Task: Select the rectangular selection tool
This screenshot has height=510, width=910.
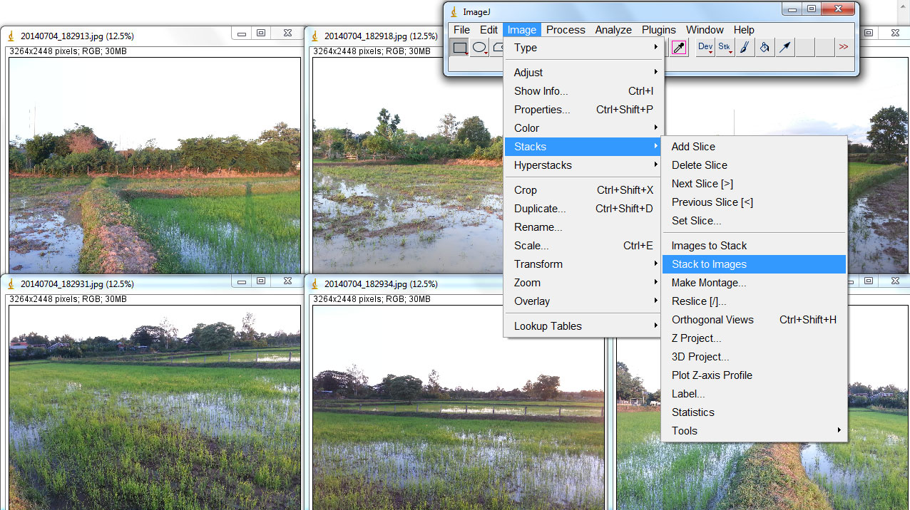Action: tap(459, 47)
